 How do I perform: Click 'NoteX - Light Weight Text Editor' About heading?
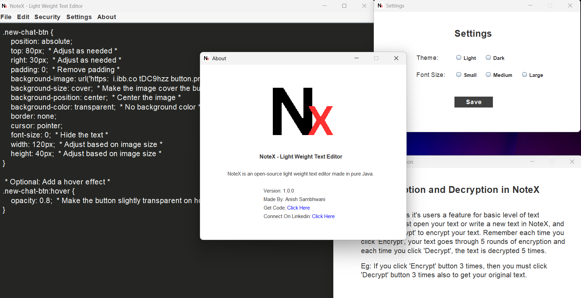[x=301, y=157]
